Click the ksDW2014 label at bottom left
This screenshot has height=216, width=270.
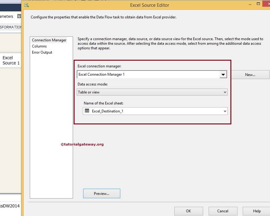[9, 207]
